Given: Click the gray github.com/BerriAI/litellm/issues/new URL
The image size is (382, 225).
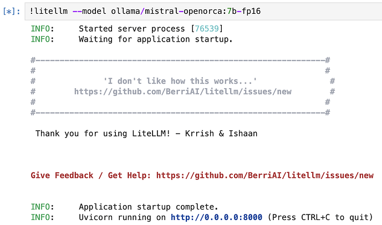Looking at the screenshot, I should [x=183, y=91].
